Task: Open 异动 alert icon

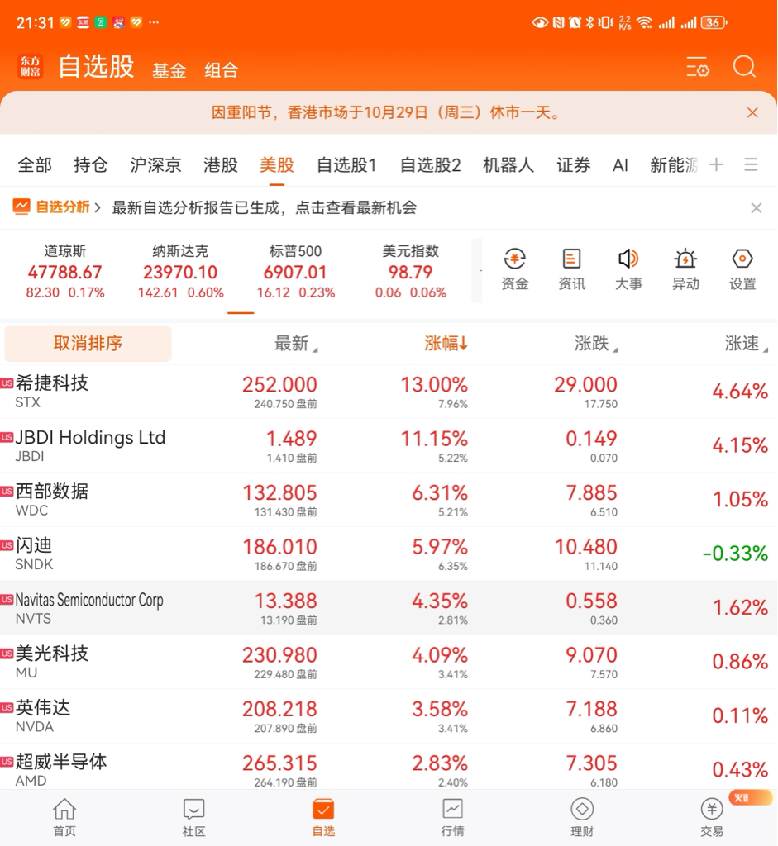Action: coord(685,270)
